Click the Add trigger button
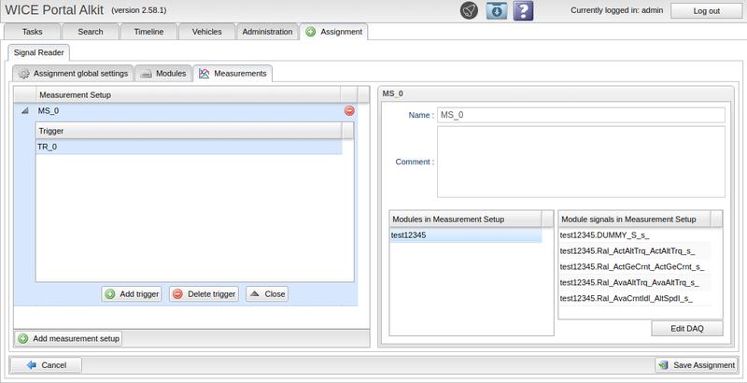The width and height of the screenshot is (747, 383). click(x=132, y=293)
